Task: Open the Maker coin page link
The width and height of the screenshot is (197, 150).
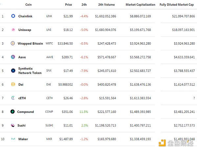Action: 23,139
